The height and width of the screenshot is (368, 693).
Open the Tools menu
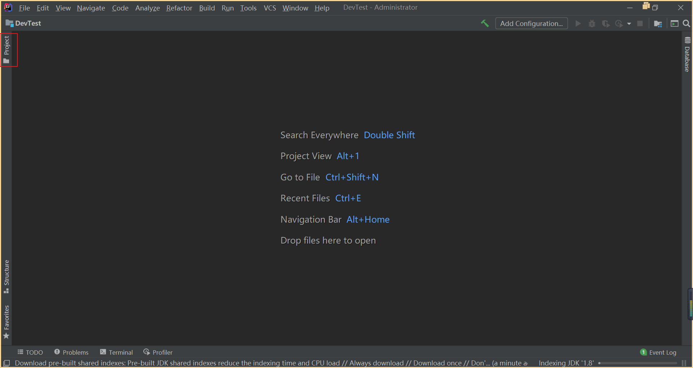[x=249, y=8]
